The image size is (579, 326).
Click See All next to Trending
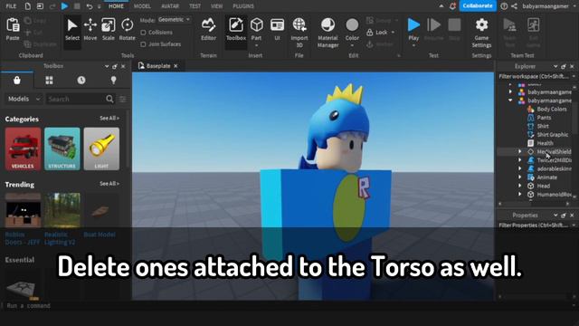click(109, 184)
